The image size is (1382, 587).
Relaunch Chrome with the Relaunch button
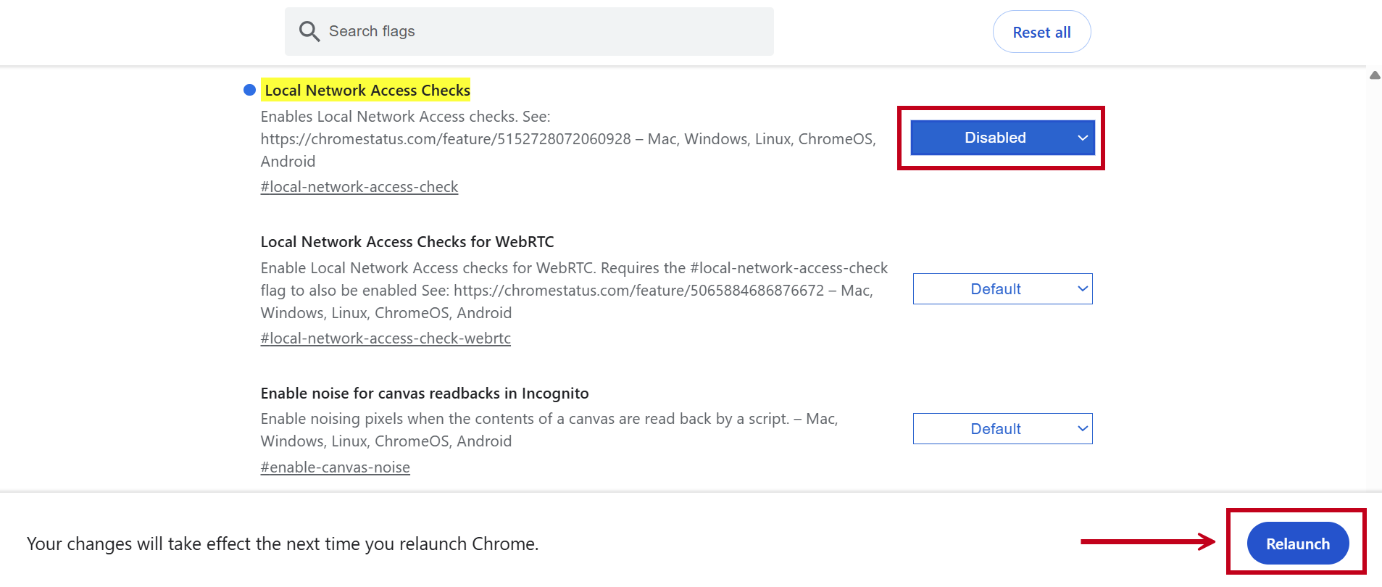click(x=1297, y=544)
